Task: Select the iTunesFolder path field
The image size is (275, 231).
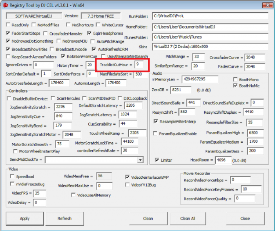Action: point(210,37)
